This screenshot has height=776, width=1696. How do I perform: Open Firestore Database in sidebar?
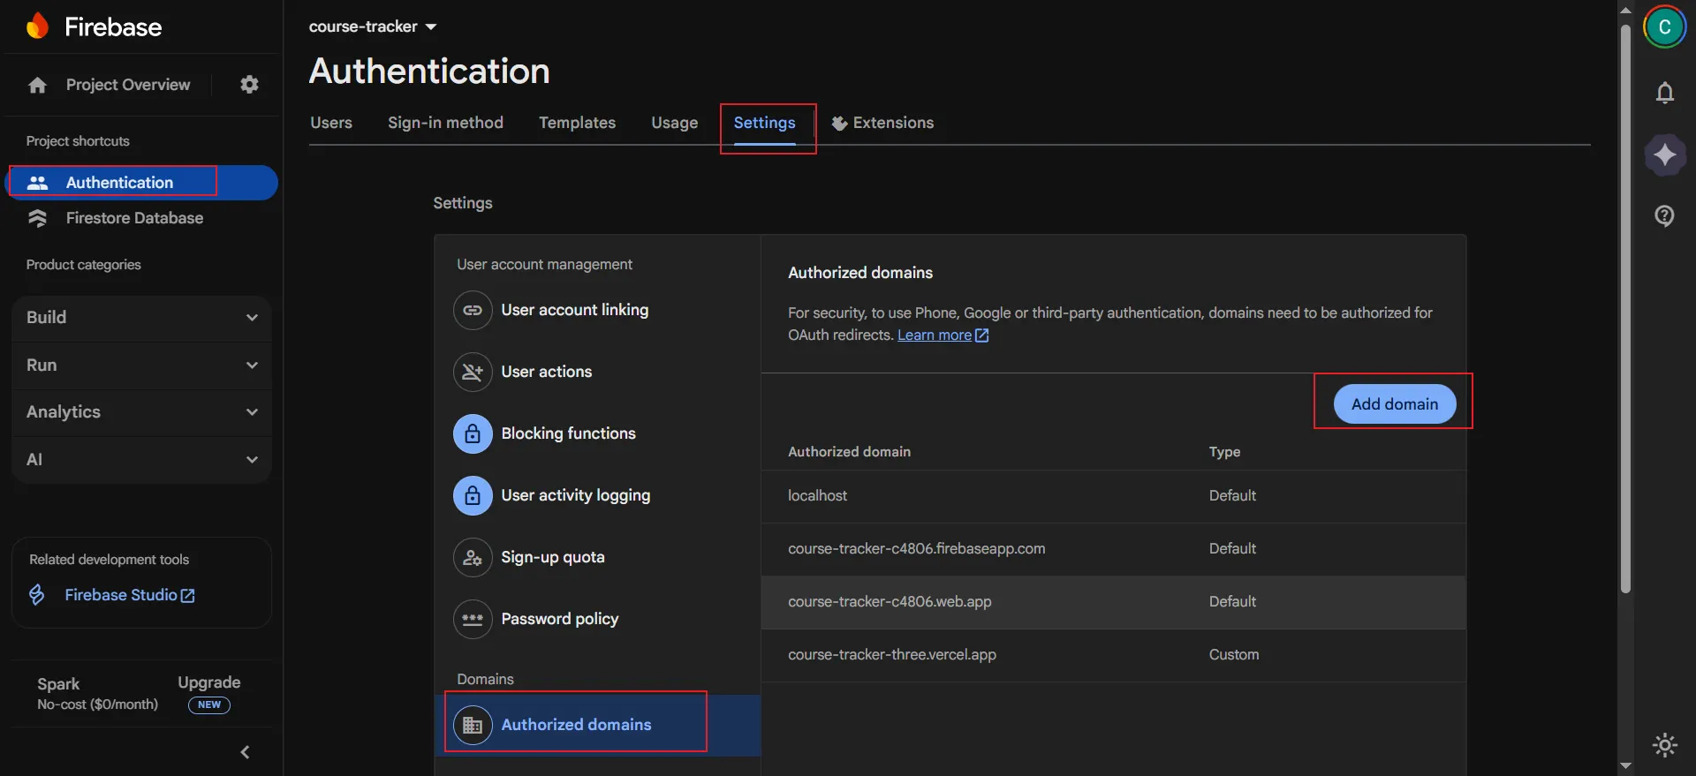(x=134, y=218)
